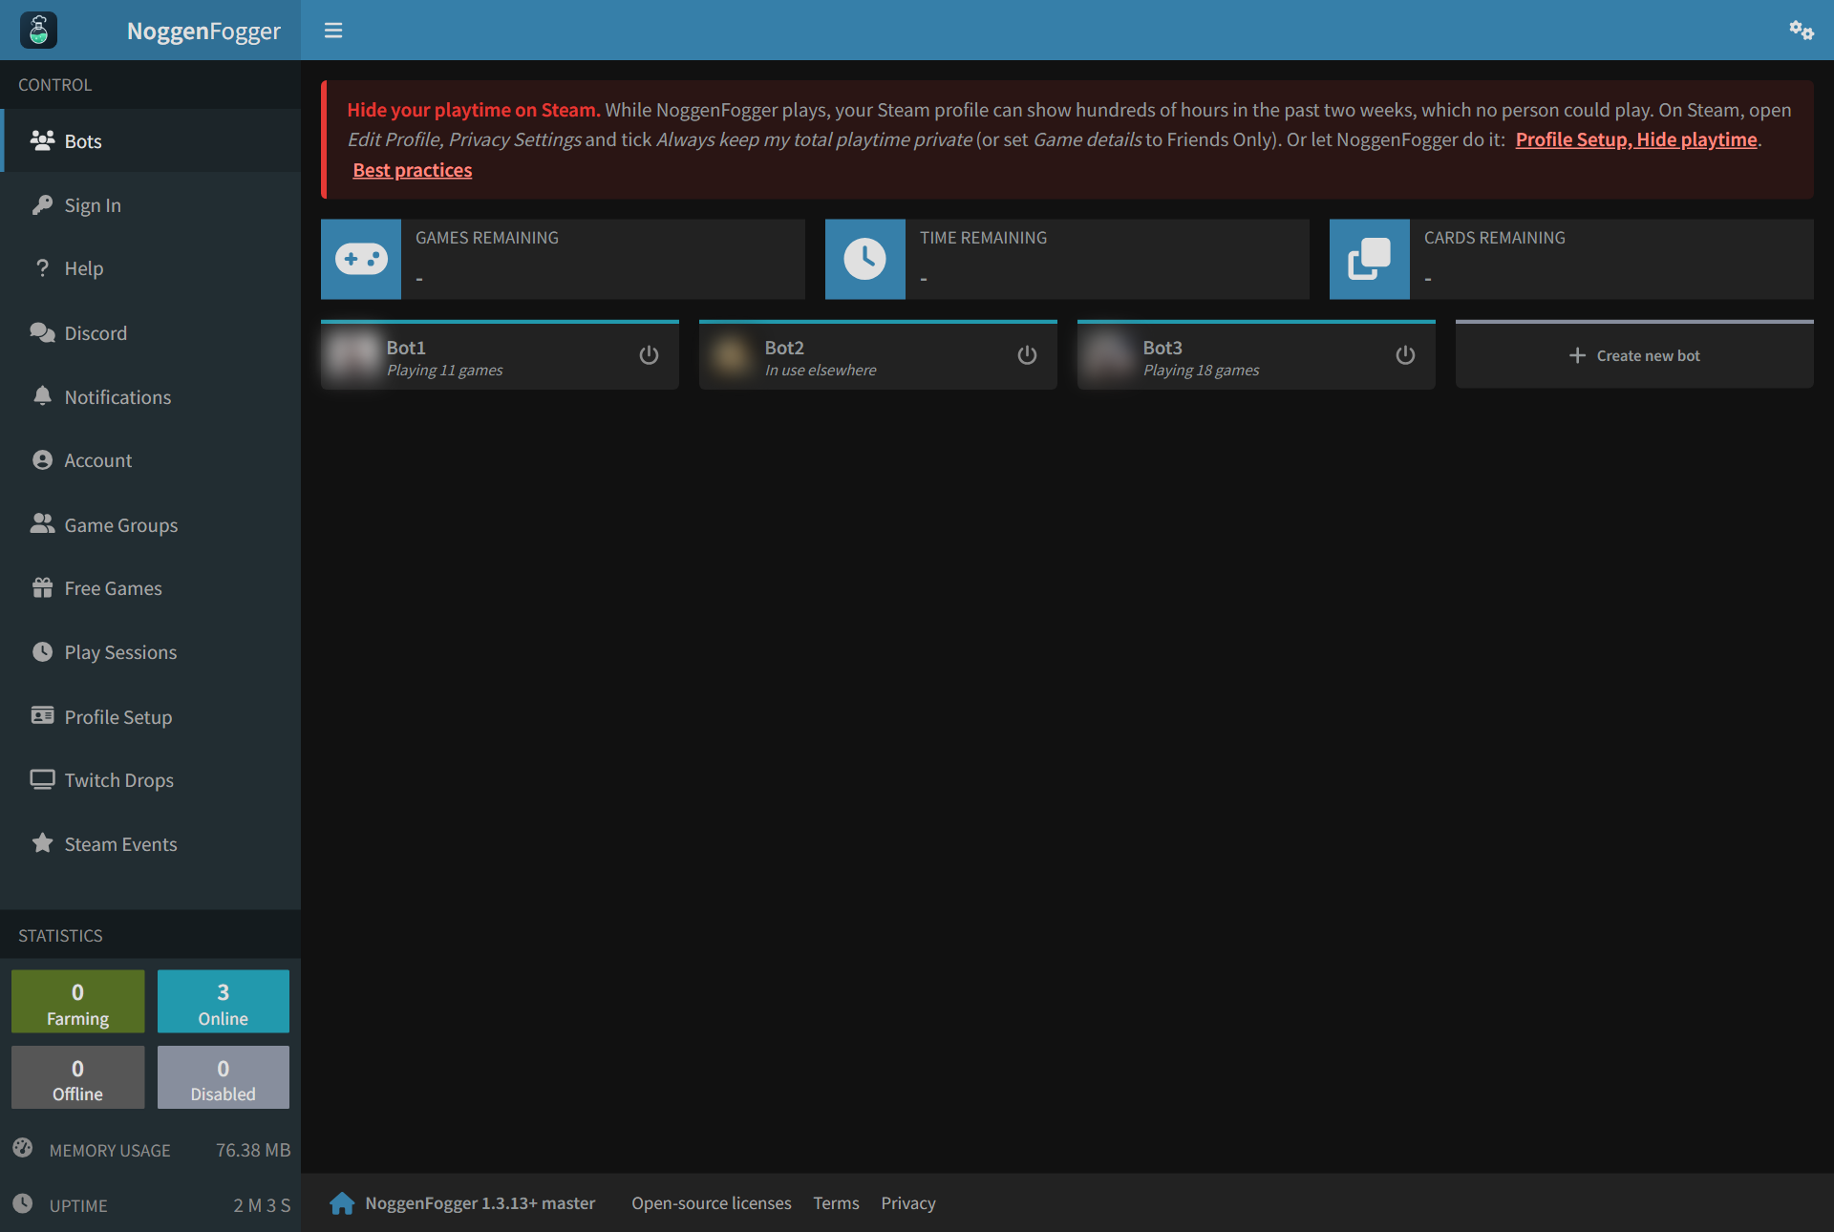Click the Account user icon
The image size is (1834, 1232).
(x=42, y=460)
